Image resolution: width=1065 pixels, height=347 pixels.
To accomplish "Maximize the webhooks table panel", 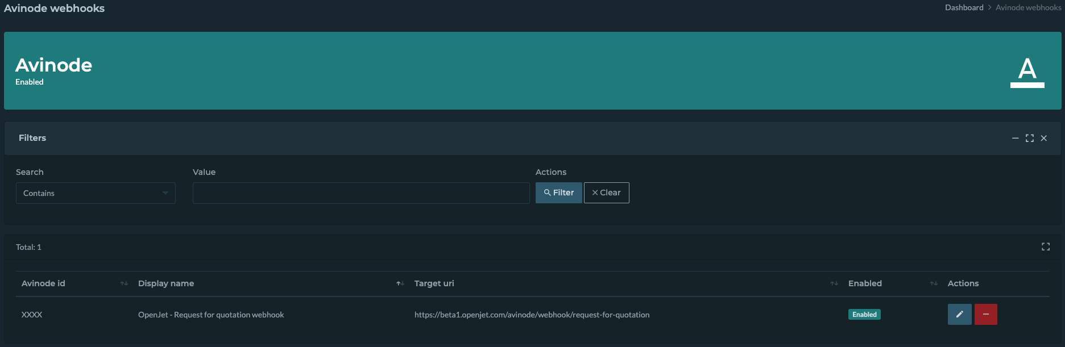I will coord(1045,246).
